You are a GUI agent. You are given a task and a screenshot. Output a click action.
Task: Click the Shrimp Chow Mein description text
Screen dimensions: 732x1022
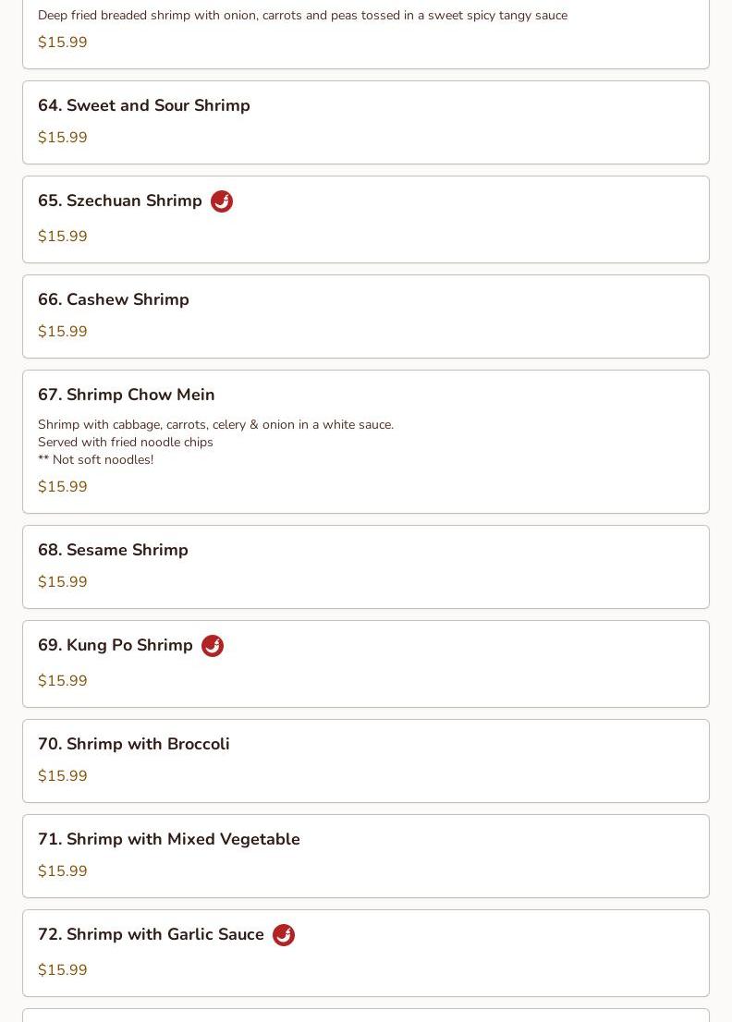(215, 442)
